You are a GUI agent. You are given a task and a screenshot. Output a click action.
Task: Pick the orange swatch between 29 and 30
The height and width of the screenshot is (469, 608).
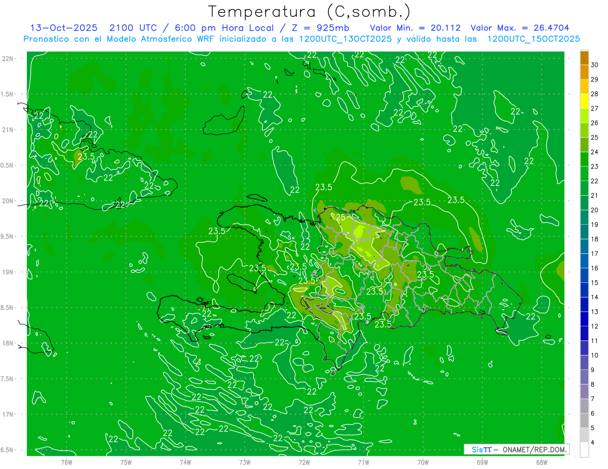pyautogui.click(x=584, y=72)
